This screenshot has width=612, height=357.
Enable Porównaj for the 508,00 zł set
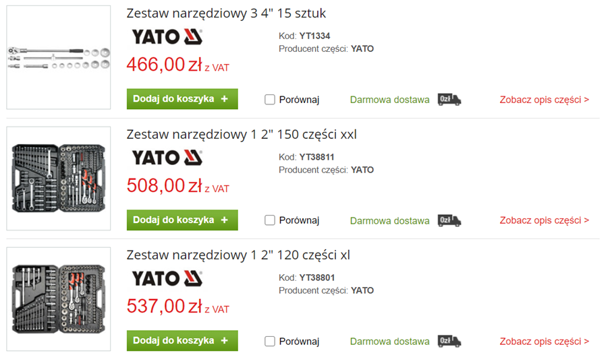(x=270, y=220)
